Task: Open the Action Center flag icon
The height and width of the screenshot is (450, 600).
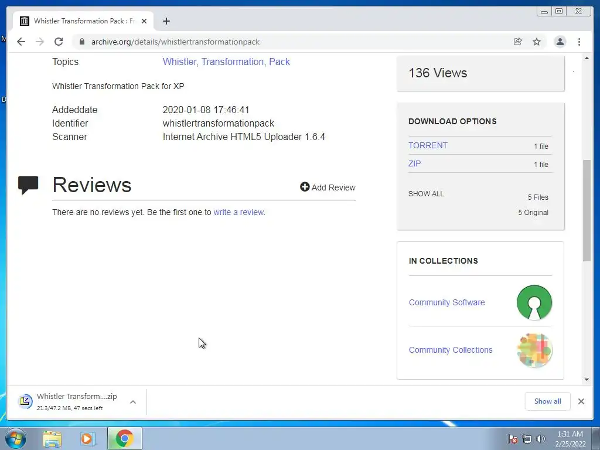Action: pyautogui.click(x=512, y=438)
